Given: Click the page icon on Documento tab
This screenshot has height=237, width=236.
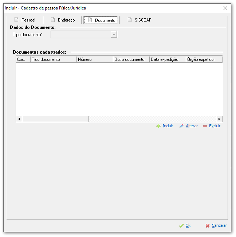Looking at the screenshot, I should point(90,20).
